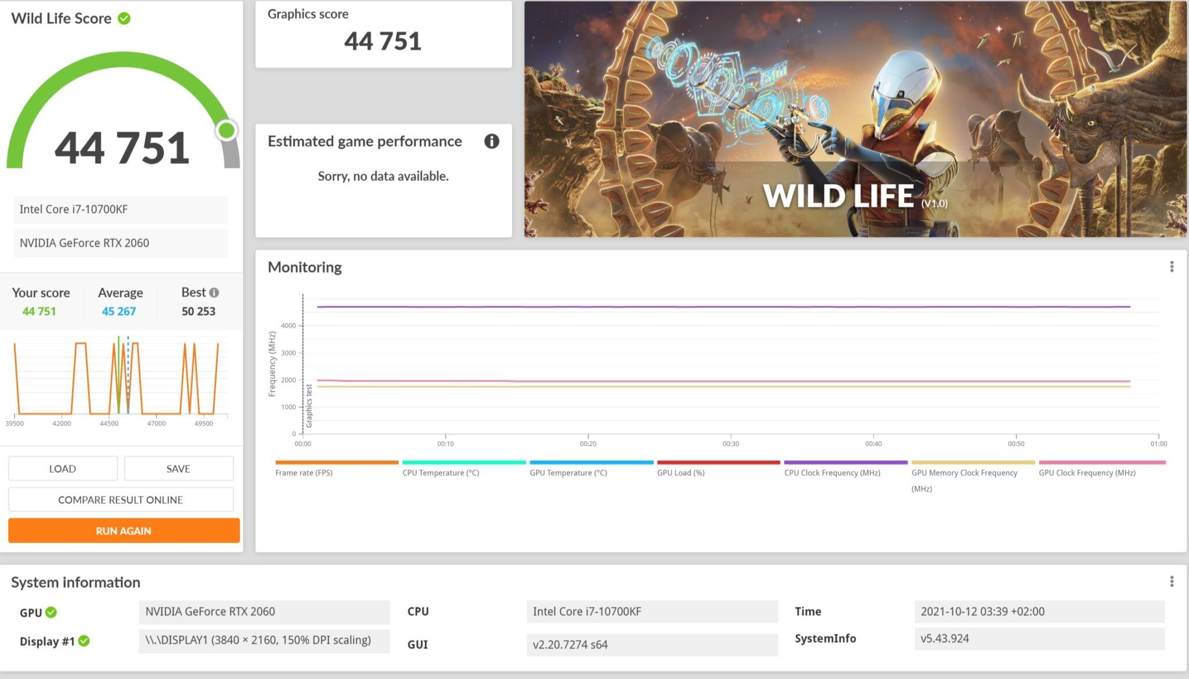This screenshot has width=1189, height=679.
Task: Open the Estimated game performance info icon
Action: coord(491,141)
